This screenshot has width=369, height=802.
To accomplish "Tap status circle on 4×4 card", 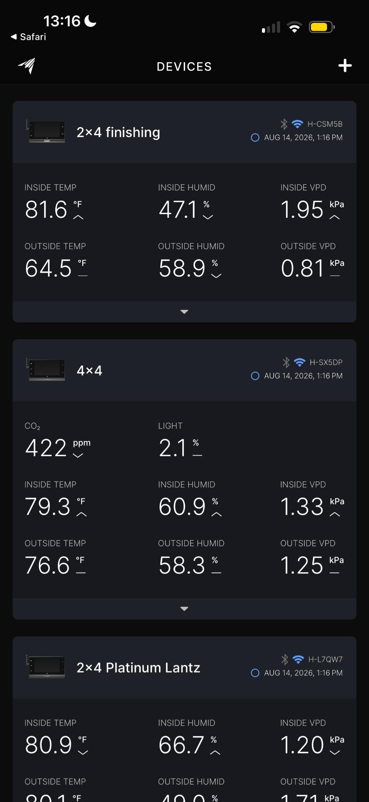I will point(255,376).
